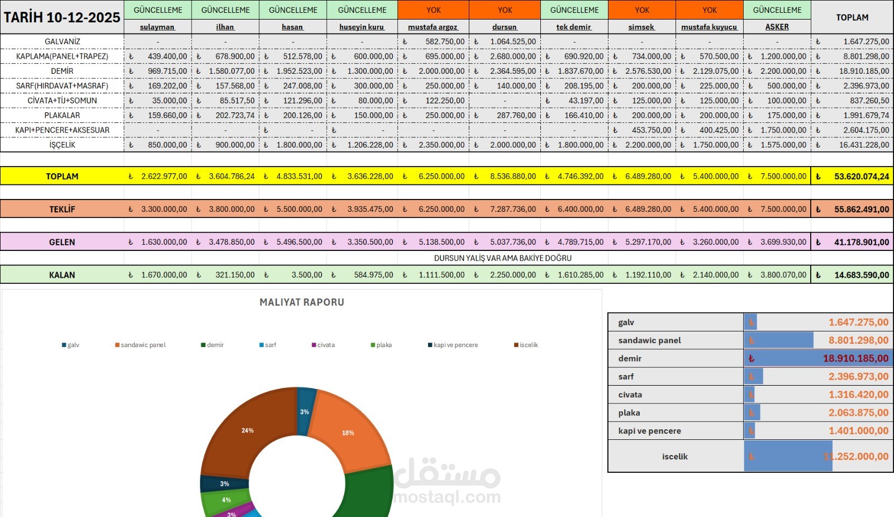Select the YOK status above simsek
This screenshot has width=894, height=517.
point(642,10)
